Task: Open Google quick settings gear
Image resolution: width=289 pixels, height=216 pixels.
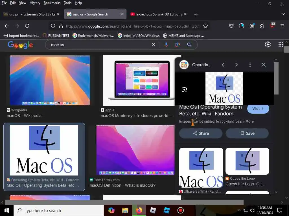Action: tap(268, 44)
